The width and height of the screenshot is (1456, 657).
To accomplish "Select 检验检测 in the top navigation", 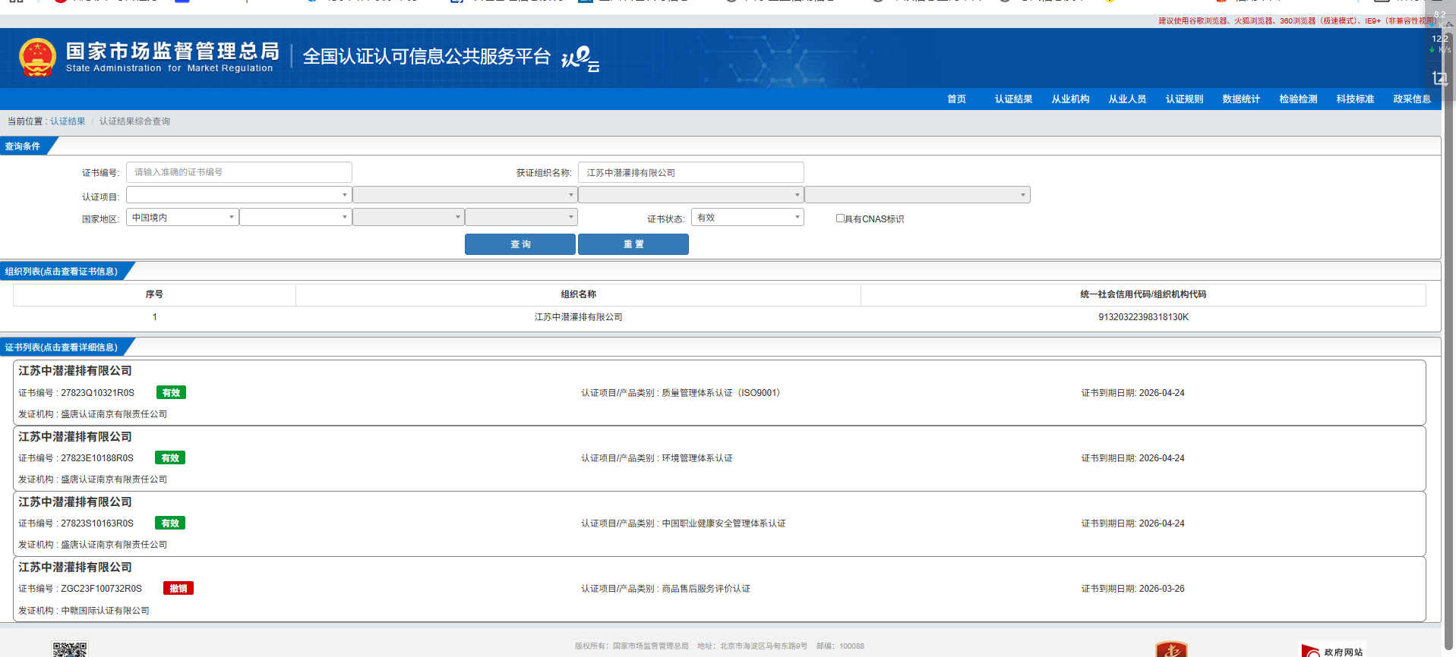I will pyautogui.click(x=1298, y=99).
